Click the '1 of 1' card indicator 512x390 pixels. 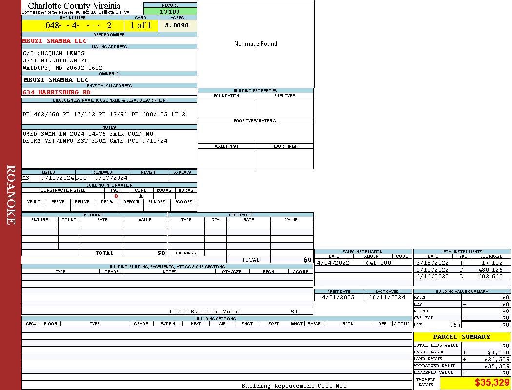pos(140,25)
